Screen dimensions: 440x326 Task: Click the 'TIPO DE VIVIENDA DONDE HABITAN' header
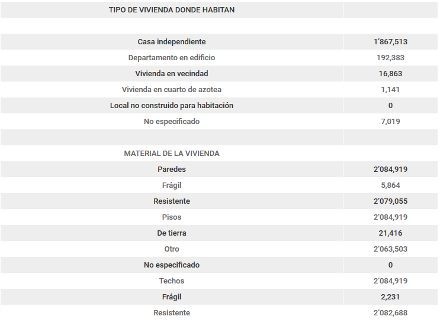tap(172, 10)
